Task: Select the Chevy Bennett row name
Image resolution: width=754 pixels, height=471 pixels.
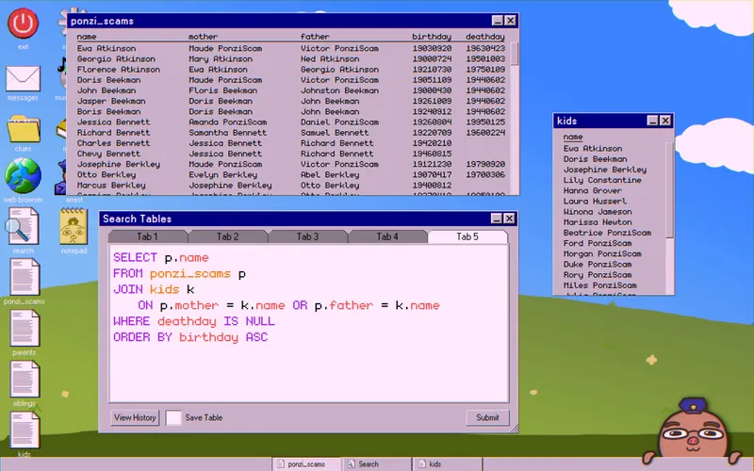Action: pyautogui.click(x=108, y=154)
